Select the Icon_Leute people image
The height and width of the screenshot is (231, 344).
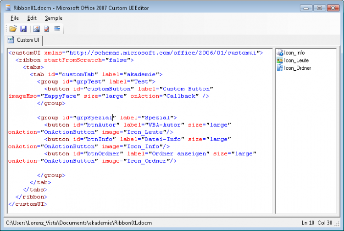tap(295, 60)
